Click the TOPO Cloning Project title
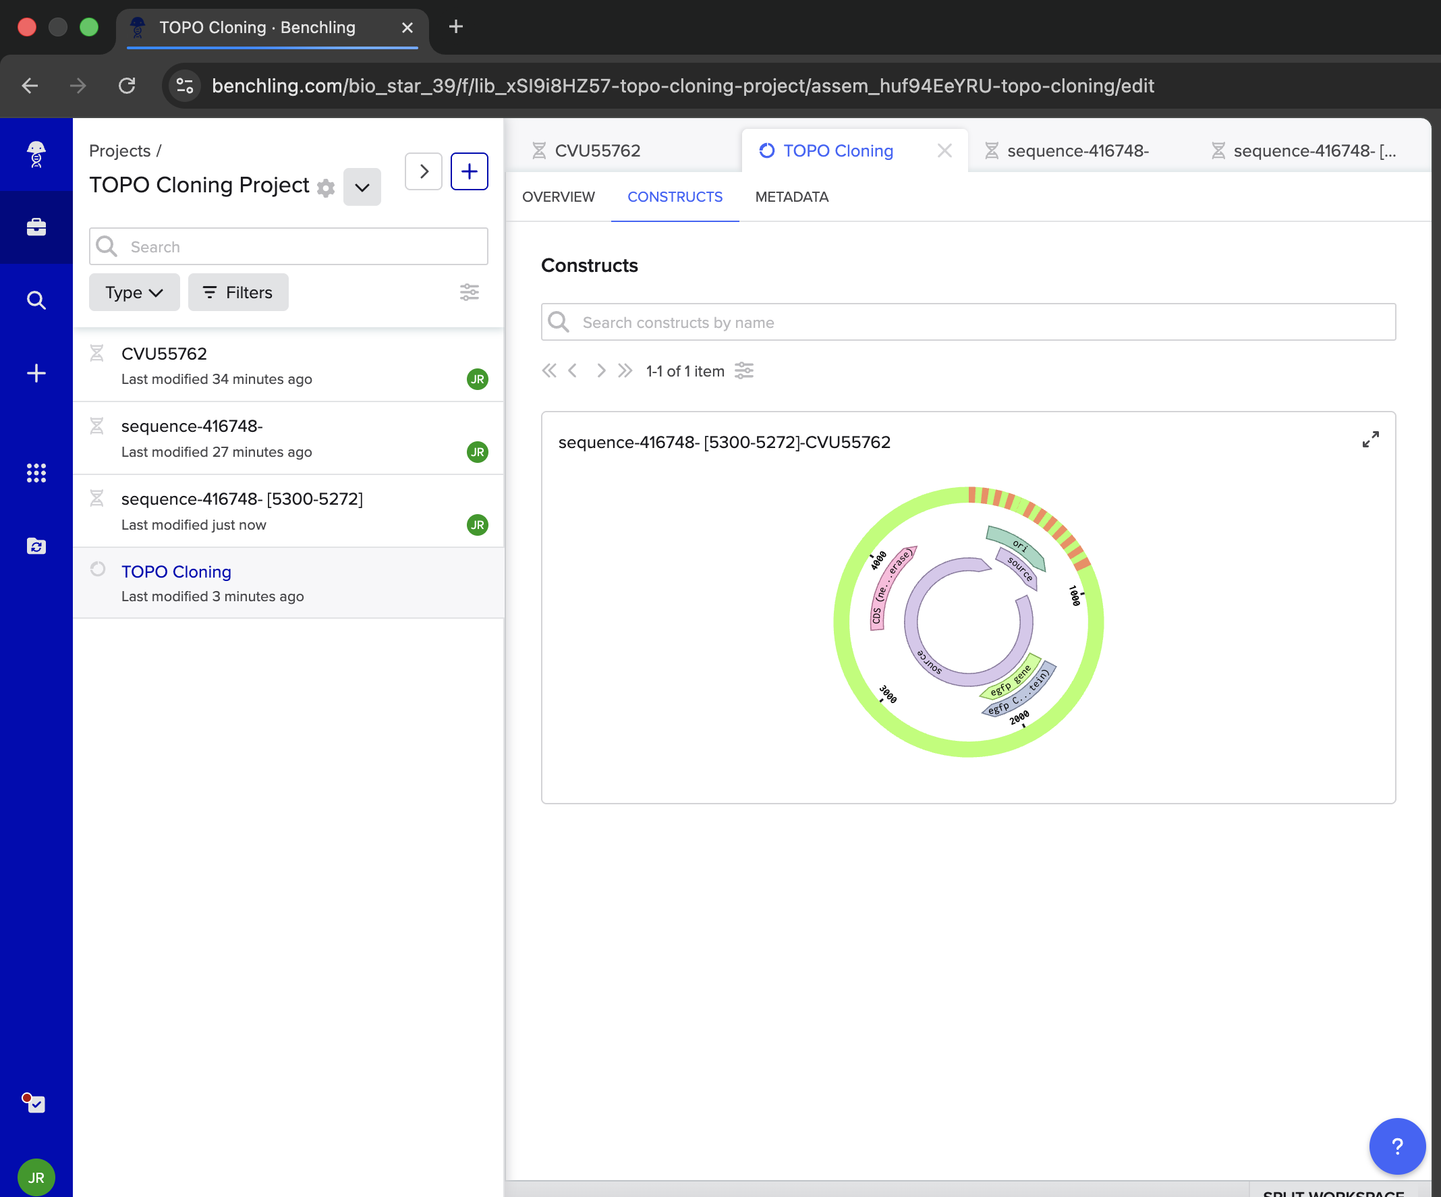1441x1197 pixels. [x=199, y=185]
